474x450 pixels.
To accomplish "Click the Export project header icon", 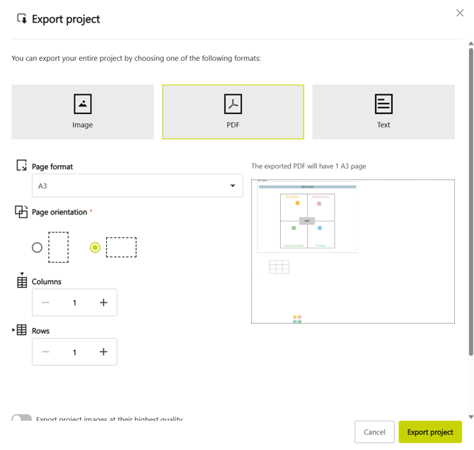I will pos(22,19).
